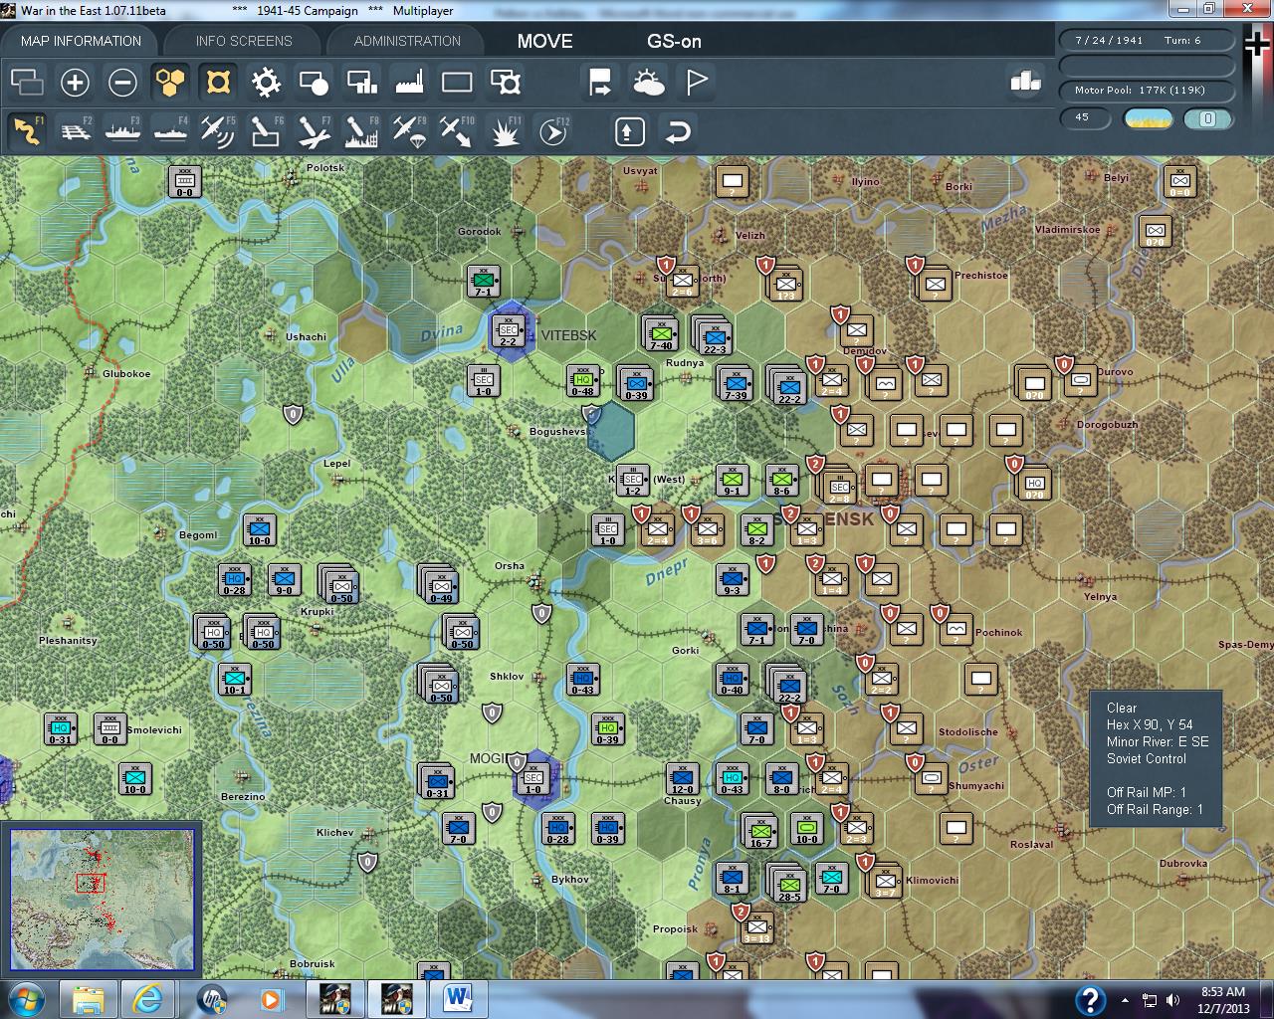1274x1019 pixels.
Task: Select the green HQ 0-48 counter
Action: 583,381
